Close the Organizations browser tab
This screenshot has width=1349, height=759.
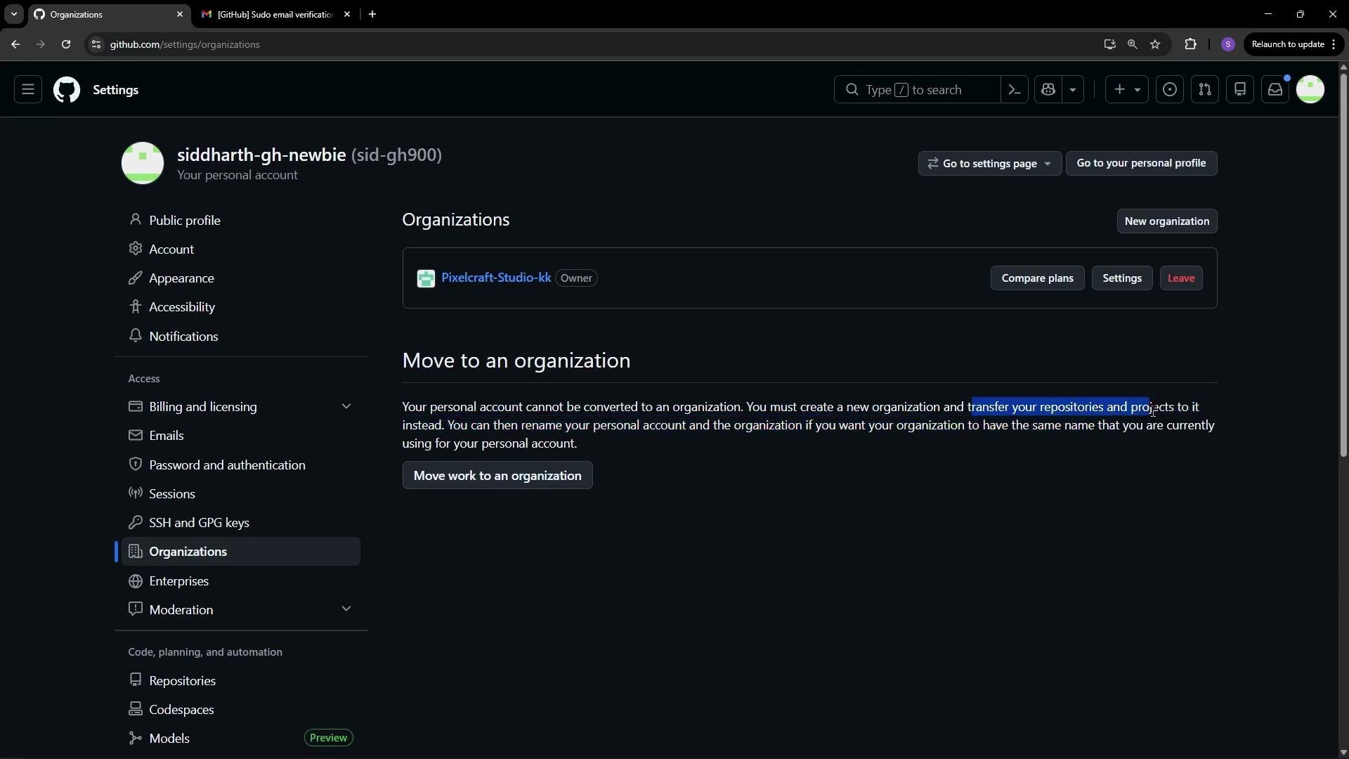[180, 14]
